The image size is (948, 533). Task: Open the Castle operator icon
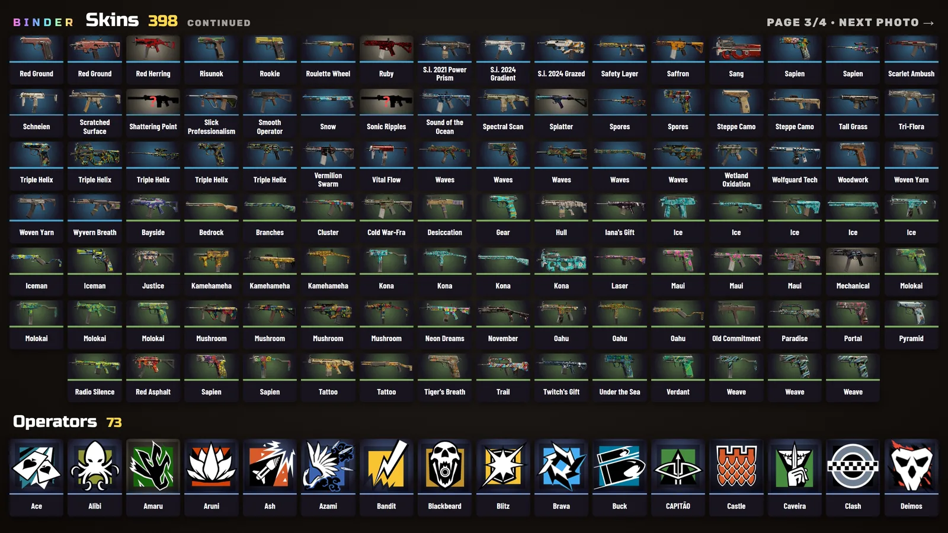736,466
